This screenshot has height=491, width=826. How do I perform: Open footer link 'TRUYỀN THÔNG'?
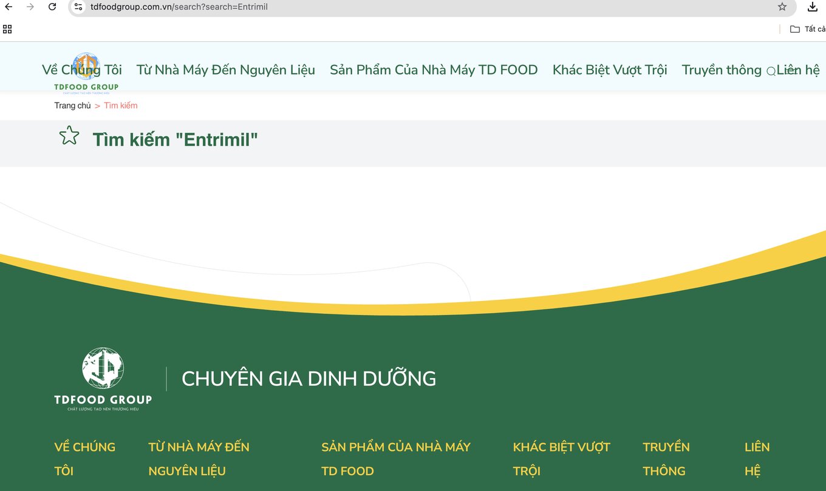(666, 459)
